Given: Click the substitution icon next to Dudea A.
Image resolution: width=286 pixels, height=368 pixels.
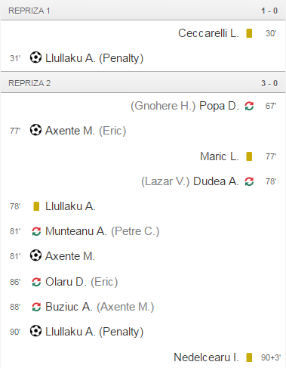Looking at the screenshot, I should click(x=249, y=181).
